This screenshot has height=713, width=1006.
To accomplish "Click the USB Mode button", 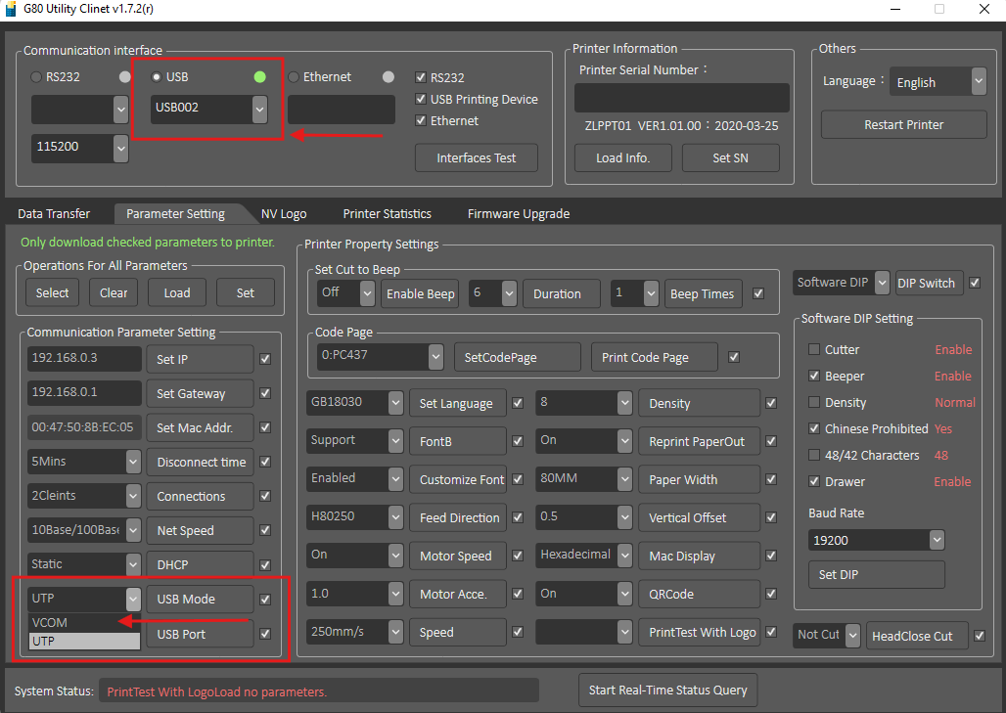I will coord(201,599).
